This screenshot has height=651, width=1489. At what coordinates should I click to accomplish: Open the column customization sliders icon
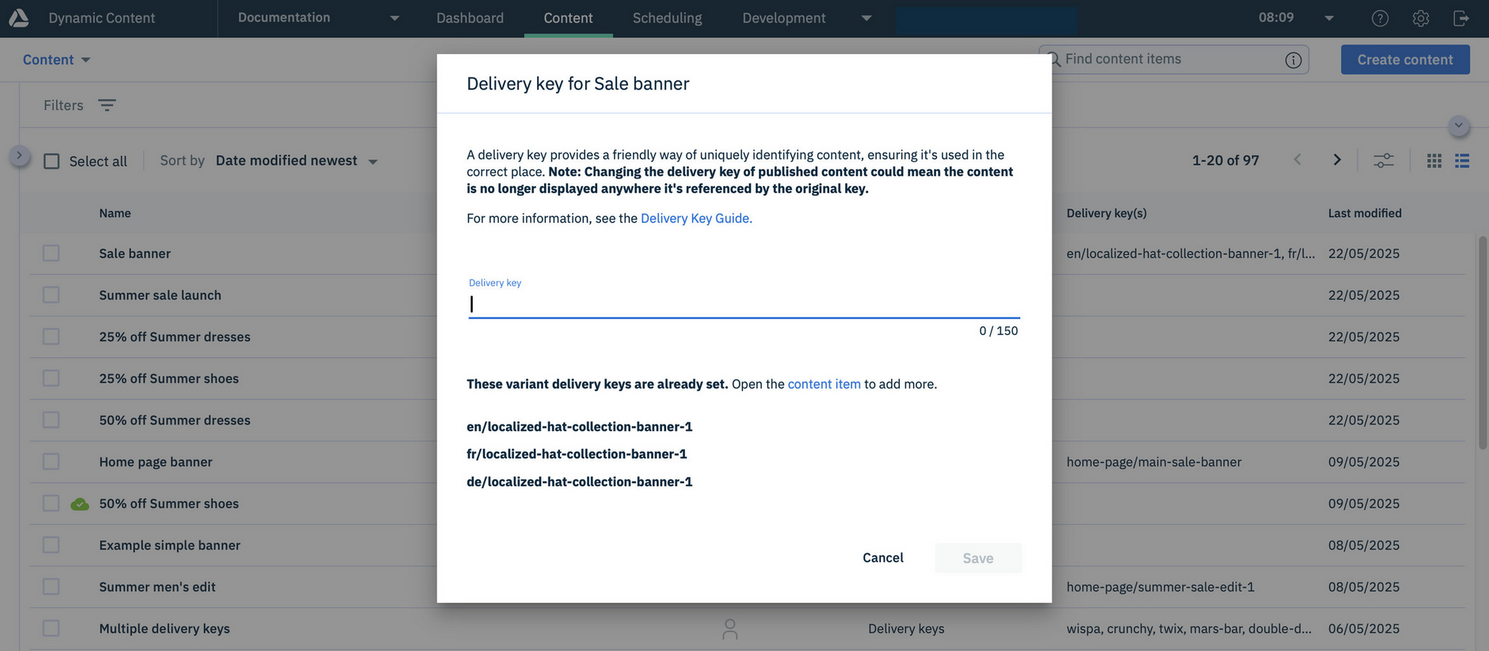click(1384, 161)
